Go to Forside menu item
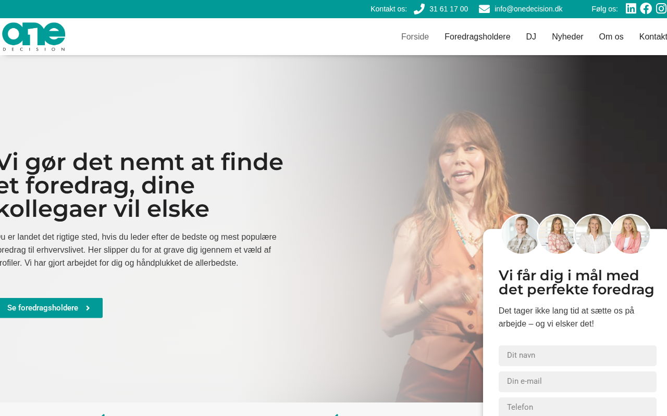 click(415, 36)
